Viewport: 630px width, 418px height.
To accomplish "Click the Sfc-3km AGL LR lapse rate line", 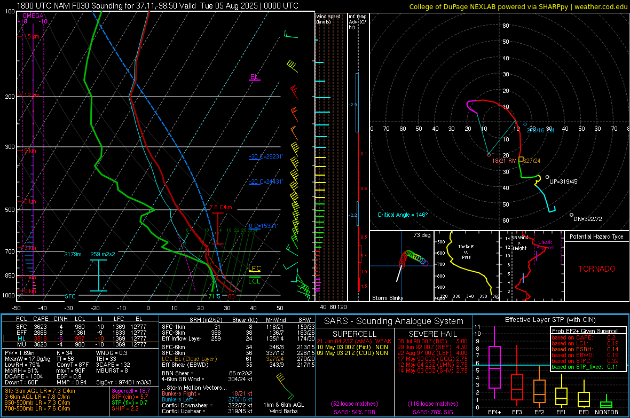I will point(40,391).
